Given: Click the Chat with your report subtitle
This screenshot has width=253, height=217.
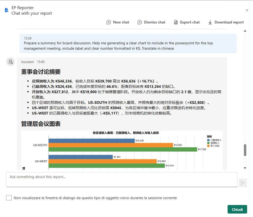Looking at the screenshot, I should (x=32, y=13).
